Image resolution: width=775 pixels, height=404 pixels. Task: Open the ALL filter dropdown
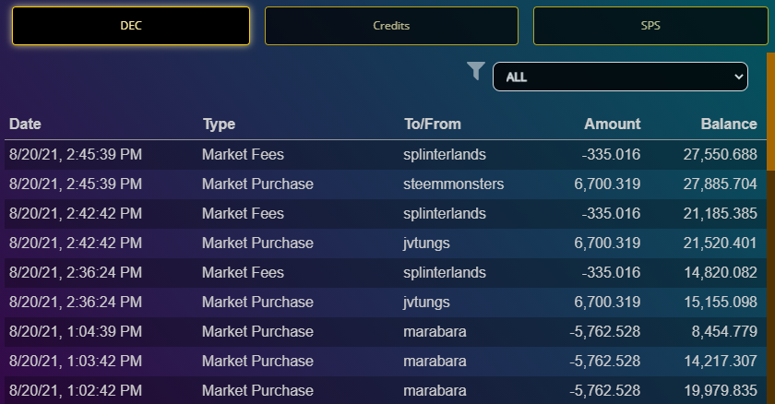(x=620, y=77)
